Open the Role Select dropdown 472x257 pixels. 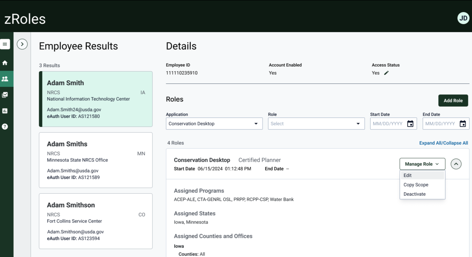tap(316, 123)
